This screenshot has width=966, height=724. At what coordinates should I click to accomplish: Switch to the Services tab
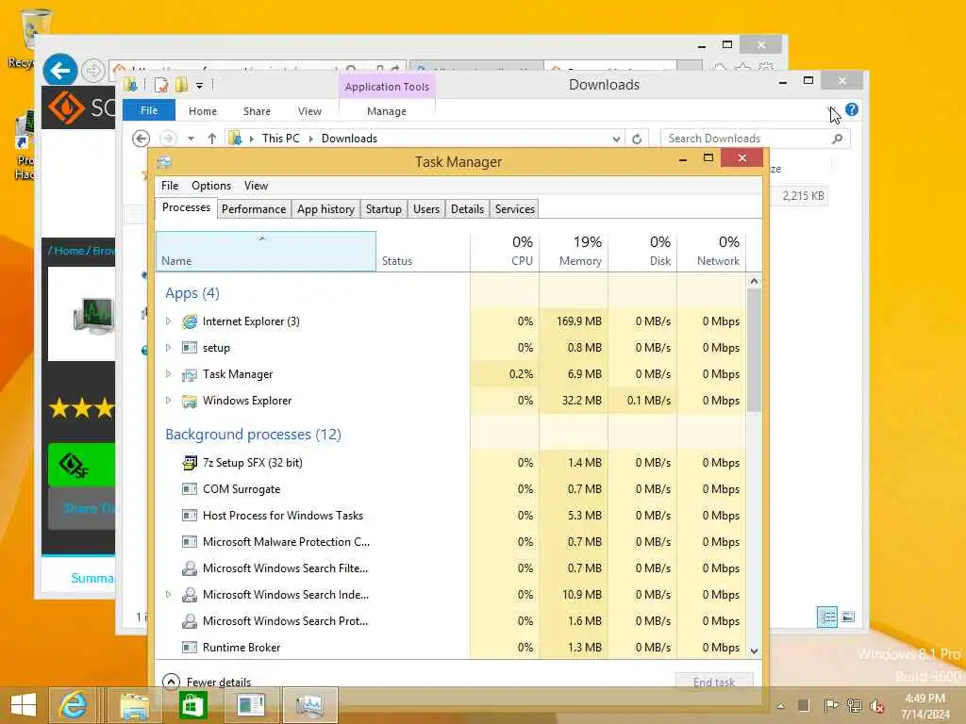(x=515, y=209)
